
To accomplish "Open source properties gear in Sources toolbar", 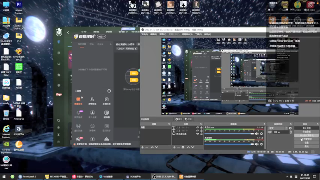I will [183, 147].
